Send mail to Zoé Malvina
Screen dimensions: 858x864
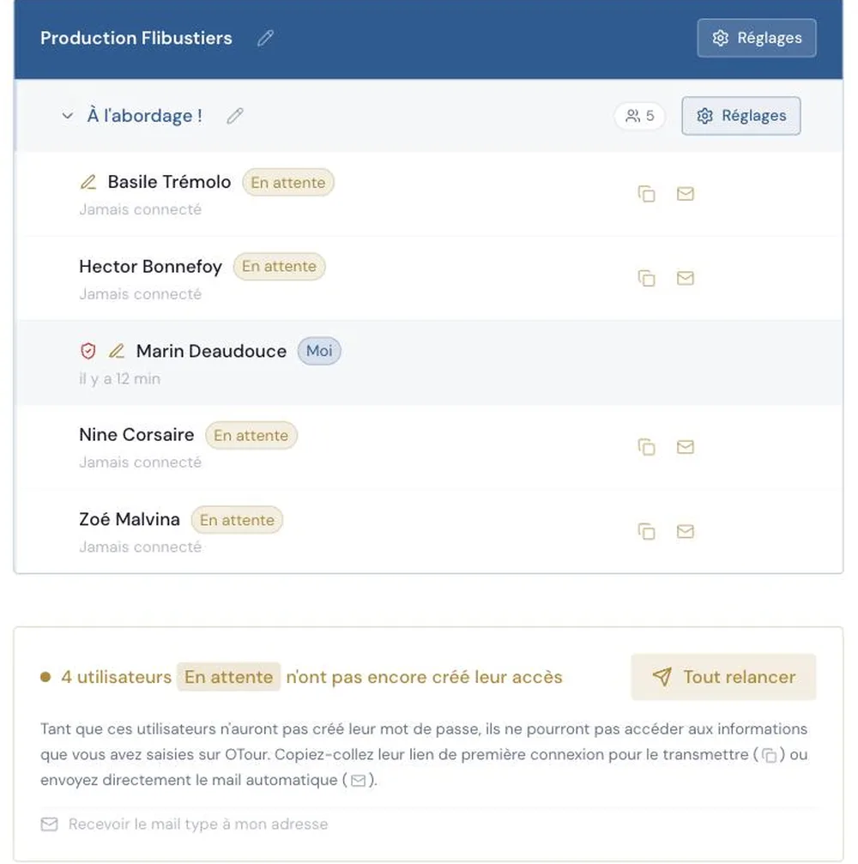[x=685, y=532]
